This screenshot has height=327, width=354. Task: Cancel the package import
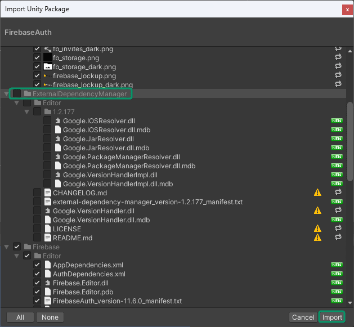pos(303,317)
